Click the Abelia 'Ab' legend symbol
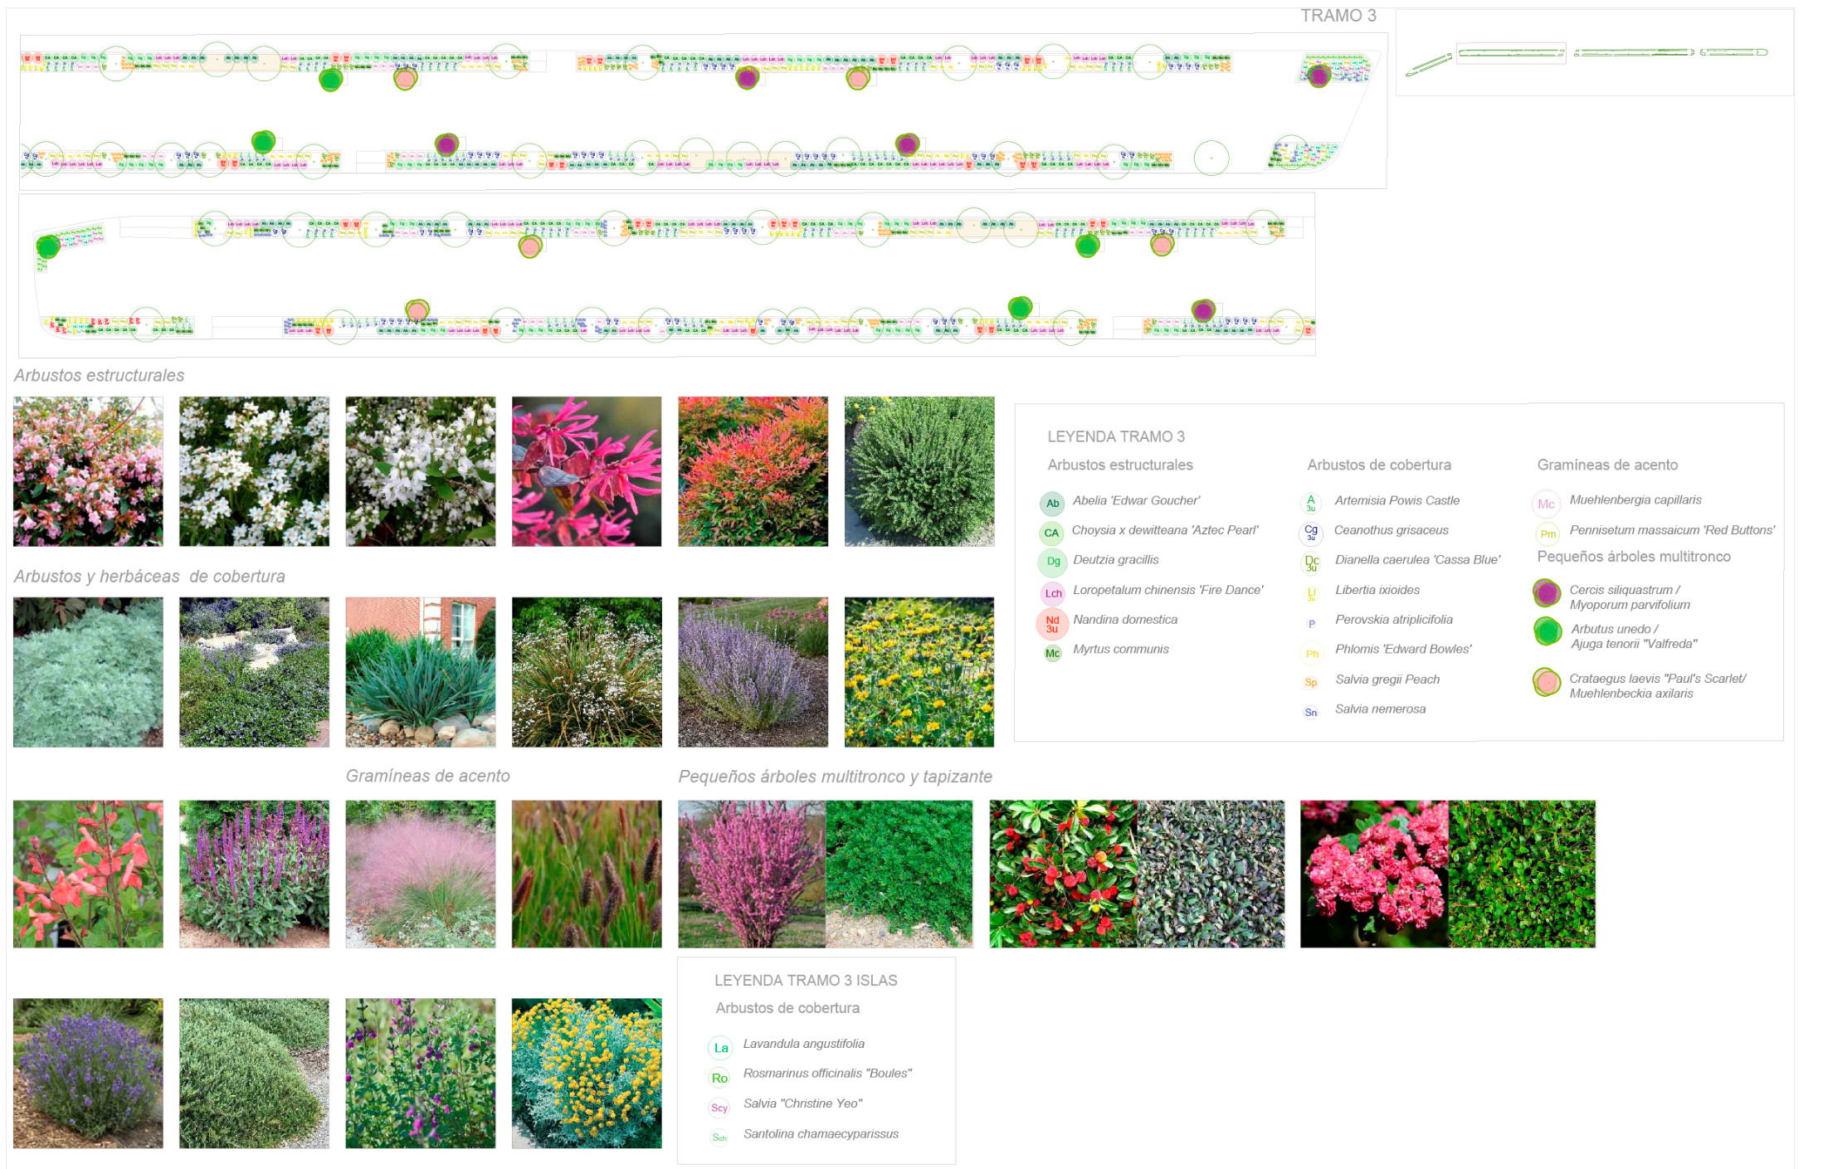Image resolution: width=1823 pixels, height=1169 pixels. (1052, 503)
